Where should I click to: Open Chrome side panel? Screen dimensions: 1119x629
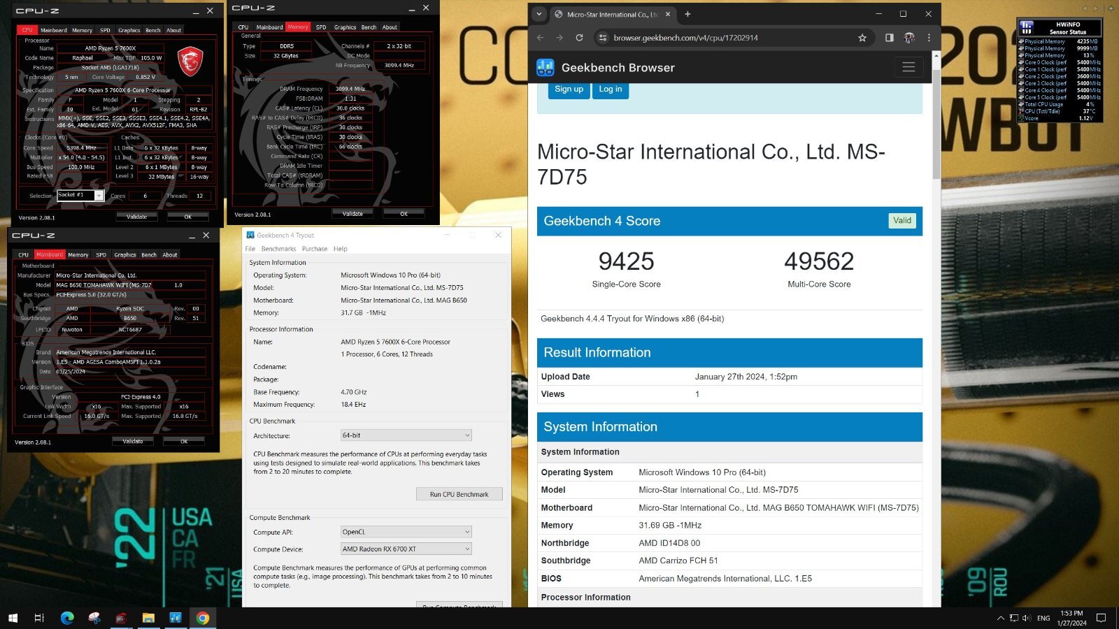[x=889, y=38]
